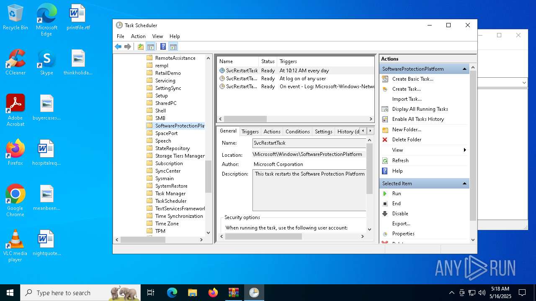Open the Help menu
This screenshot has height=301, width=536.
click(x=175, y=36)
